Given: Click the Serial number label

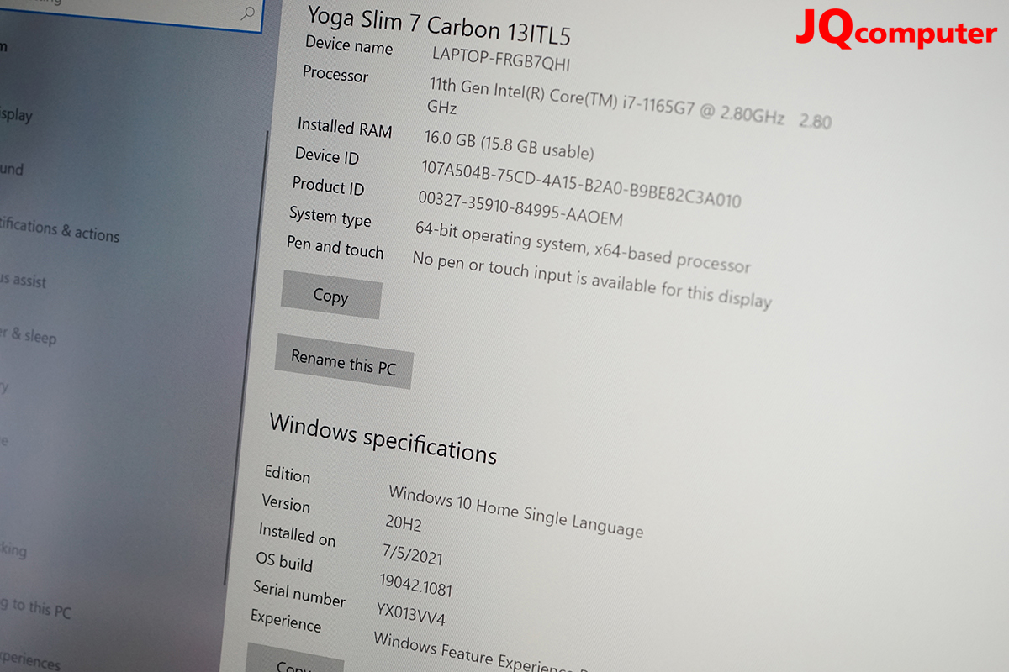Looking at the screenshot, I should [298, 594].
